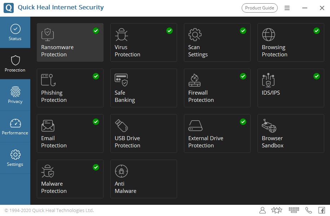This screenshot has height=216, width=330.
Task: Open the Safe Banking card icon
Action: pos(121,80)
